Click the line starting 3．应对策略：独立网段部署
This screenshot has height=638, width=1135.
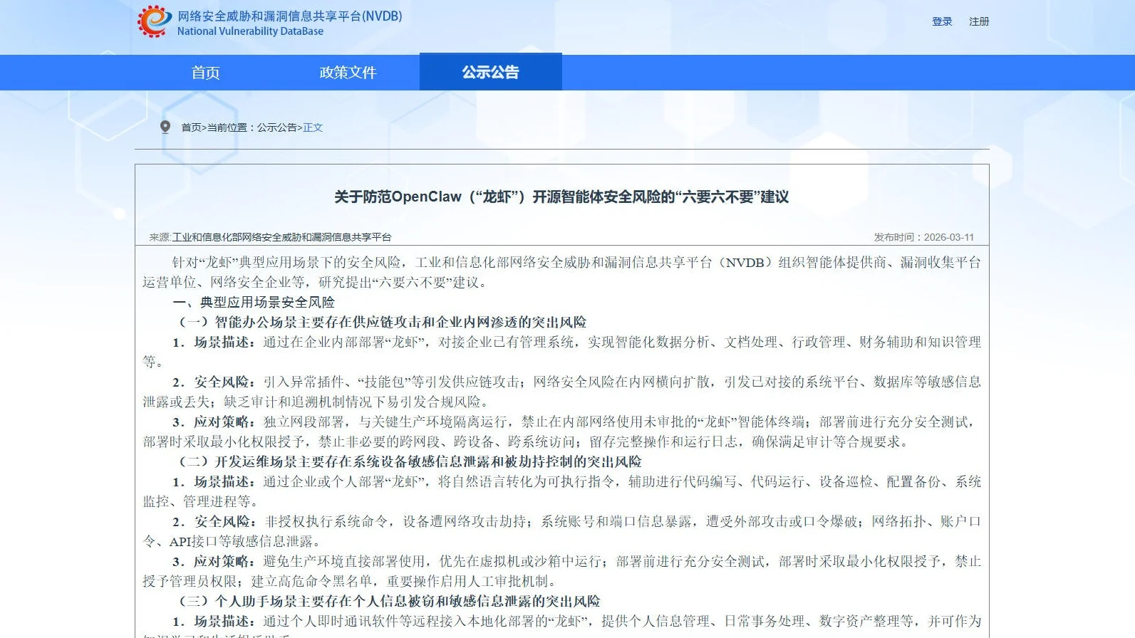pos(561,432)
